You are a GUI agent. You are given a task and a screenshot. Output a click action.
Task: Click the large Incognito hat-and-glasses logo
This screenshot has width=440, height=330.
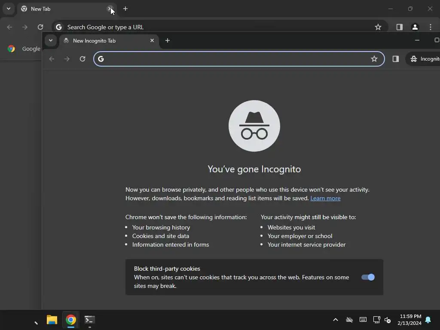pos(254,126)
